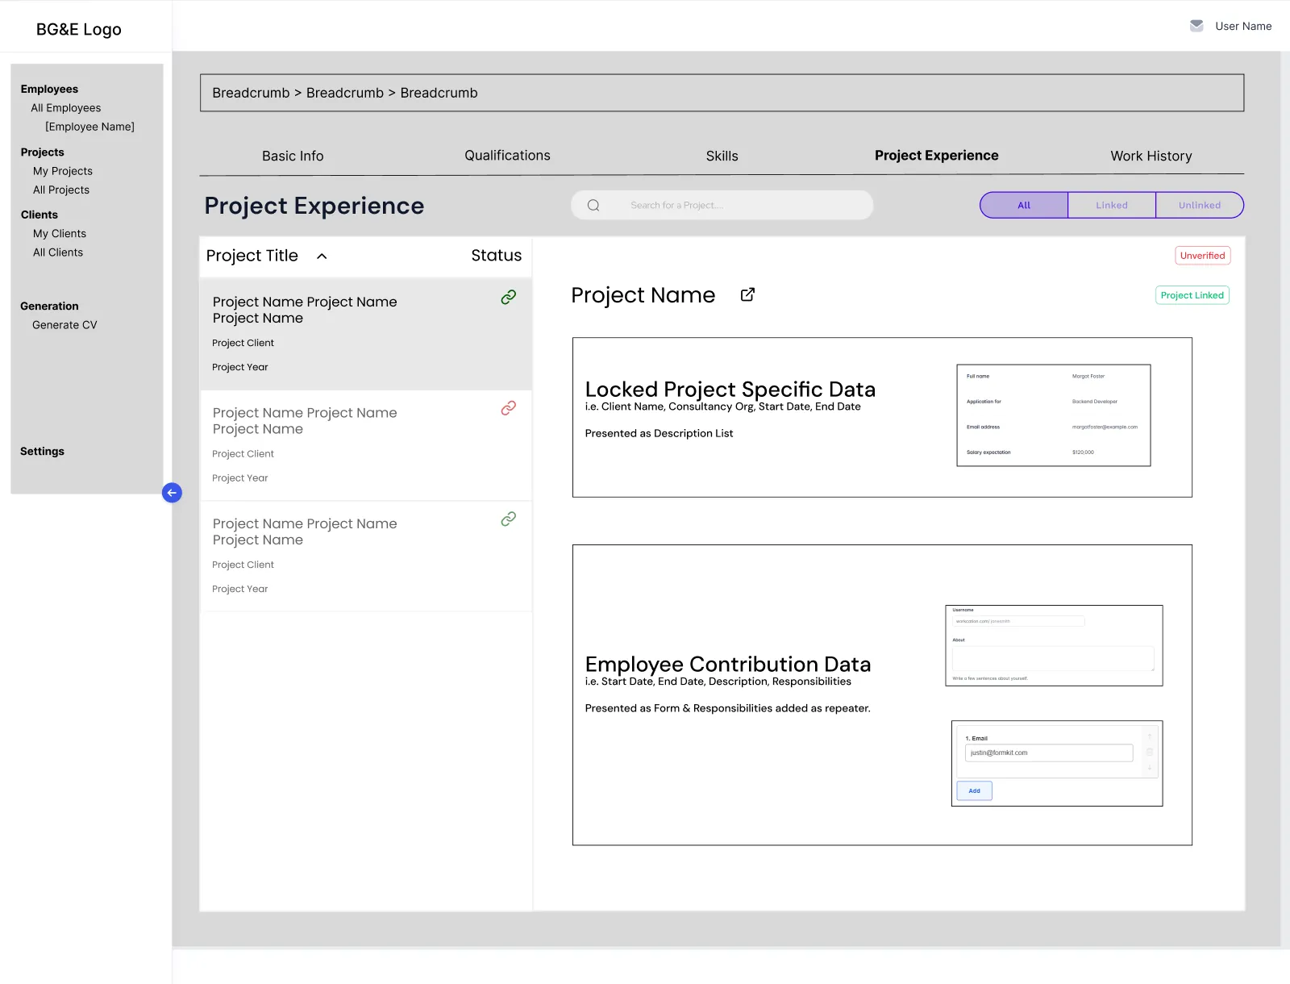Click Project Client in the first project card
This screenshot has height=984, width=1290.
coord(243,344)
